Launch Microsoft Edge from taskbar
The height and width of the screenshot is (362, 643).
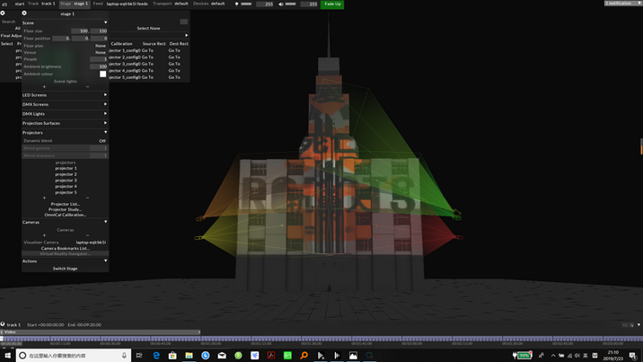(x=156, y=356)
